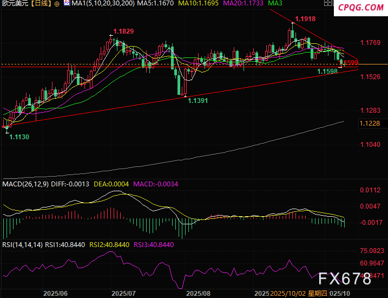Click the chart indicator icon before MA1
The height and width of the screenshot is (298, 388).
coord(66,4)
